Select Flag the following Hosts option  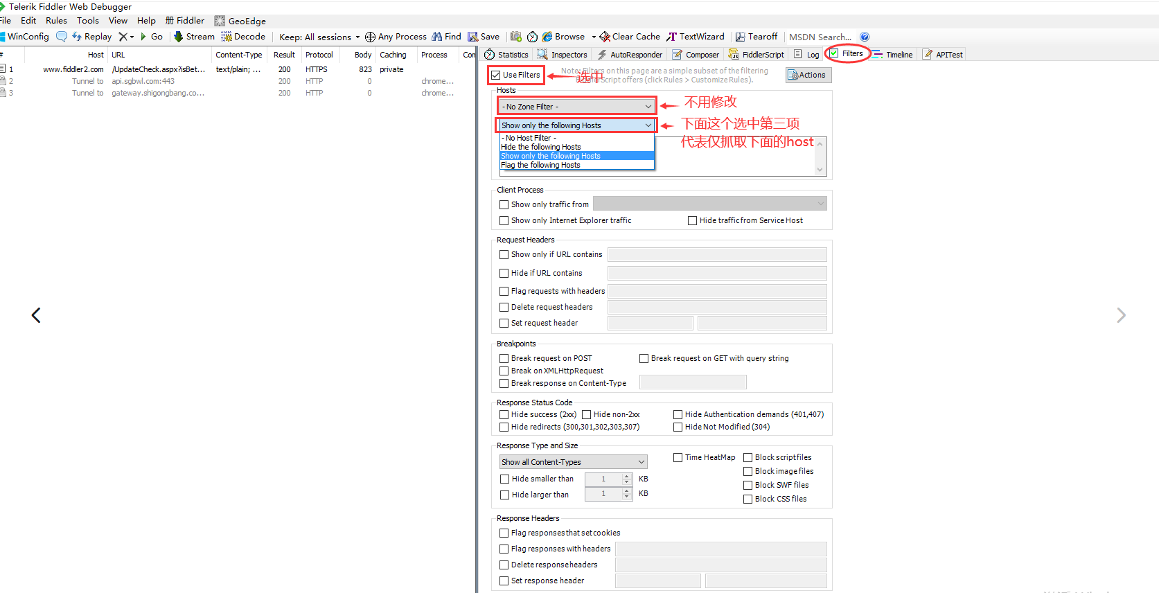coord(577,165)
